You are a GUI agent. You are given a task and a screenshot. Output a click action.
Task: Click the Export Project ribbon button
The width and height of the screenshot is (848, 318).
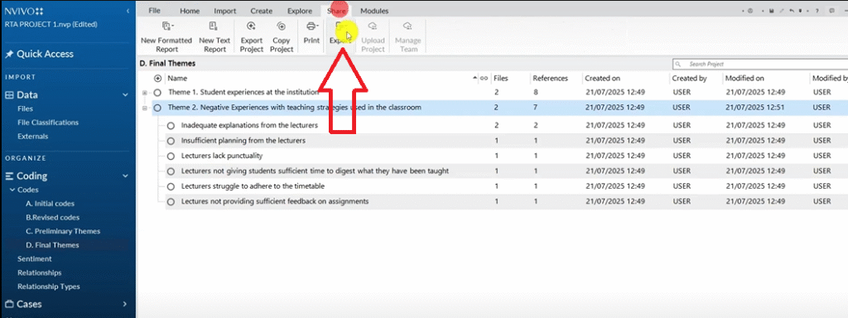click(252, 36)
